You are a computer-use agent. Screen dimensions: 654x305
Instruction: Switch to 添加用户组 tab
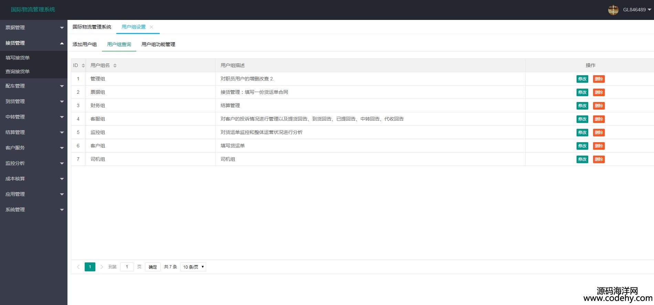tap(85, 44)
